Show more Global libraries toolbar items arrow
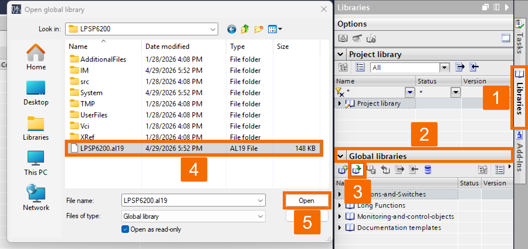Viewport: 528px width, 249px height. (x=510, y=167)
